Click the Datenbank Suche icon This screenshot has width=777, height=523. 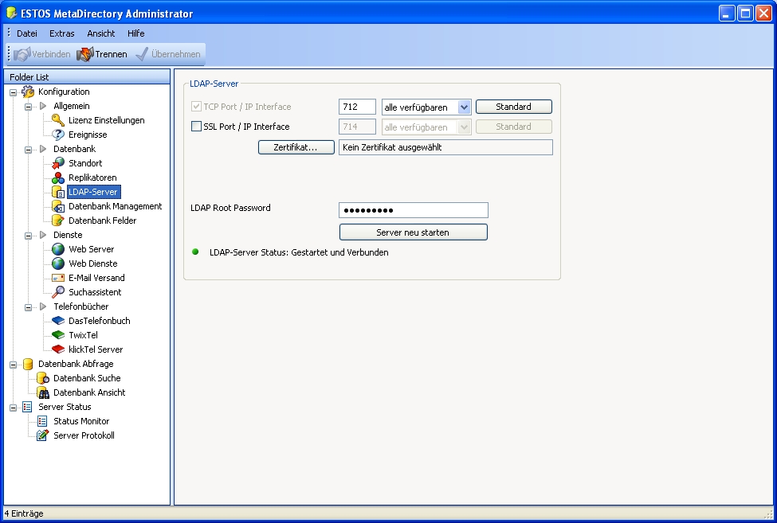[42, 379]
